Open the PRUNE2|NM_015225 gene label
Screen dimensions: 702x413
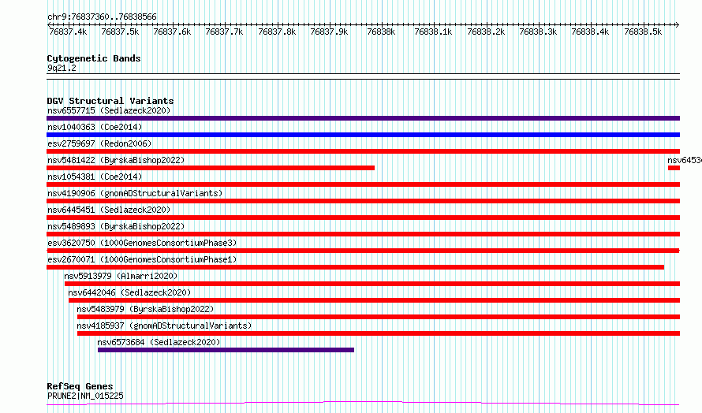[x=85, y=396]
